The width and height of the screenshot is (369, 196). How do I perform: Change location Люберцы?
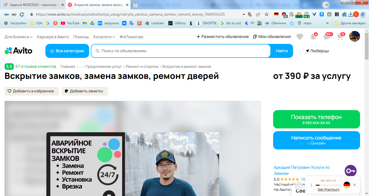[317, 51]
